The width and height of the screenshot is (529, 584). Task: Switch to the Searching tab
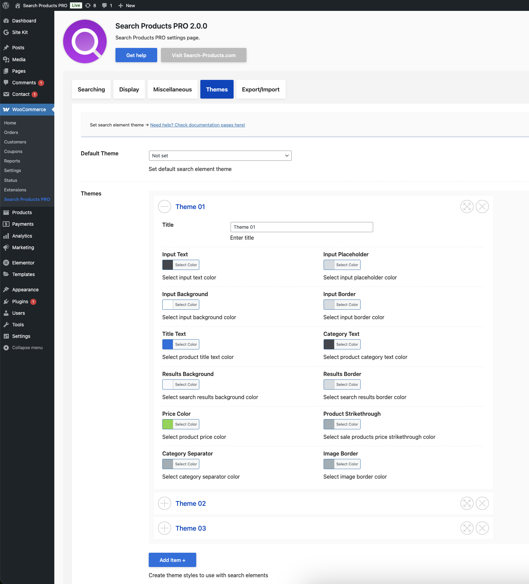[x=91, y=89]
